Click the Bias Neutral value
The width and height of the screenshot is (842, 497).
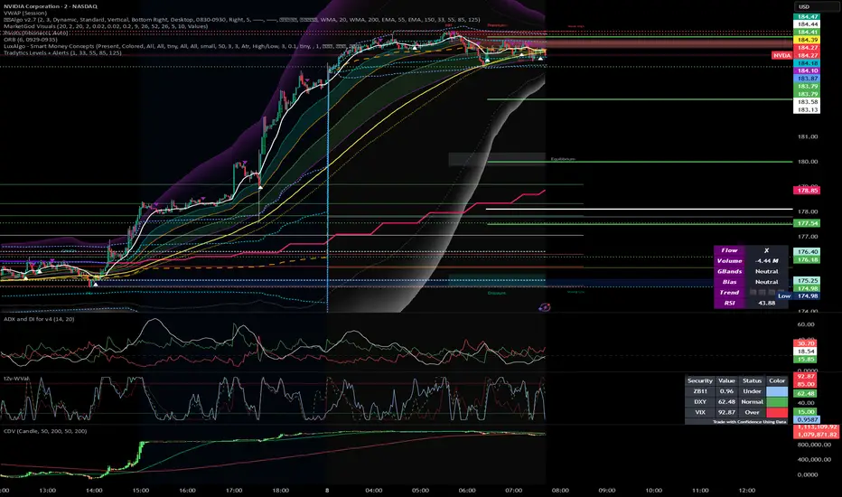(766, 282)
